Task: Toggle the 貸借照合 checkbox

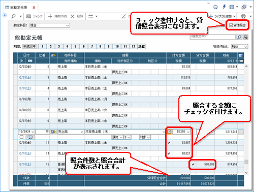Action: 231,25
